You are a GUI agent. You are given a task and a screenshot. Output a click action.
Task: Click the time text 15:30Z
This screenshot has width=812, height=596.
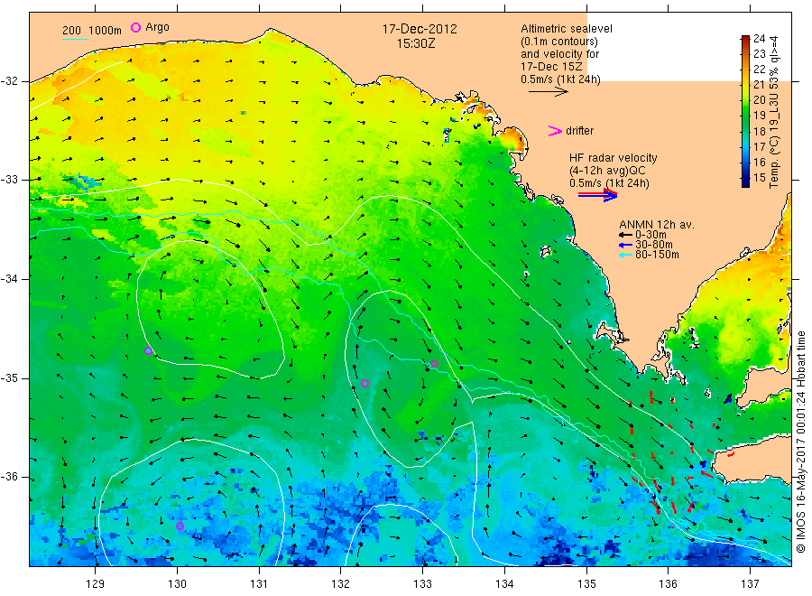pos(416,43)
